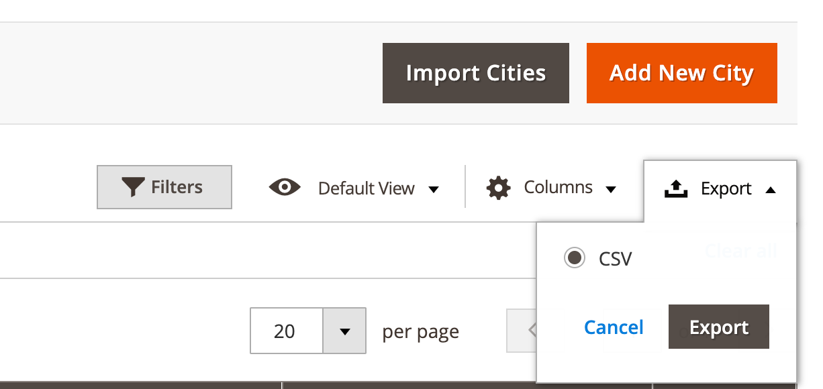Expand the Default View dropdown arrow

click(434, 190)
